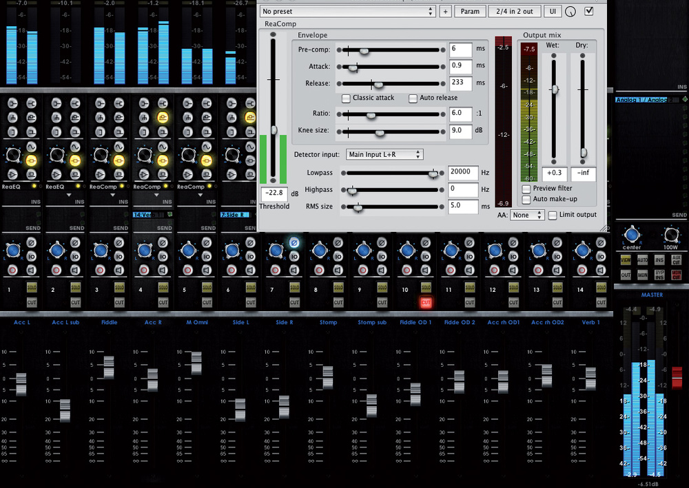Arm record on track 13
The width and height of the screenshot is (689, 488).
[538, 270]
